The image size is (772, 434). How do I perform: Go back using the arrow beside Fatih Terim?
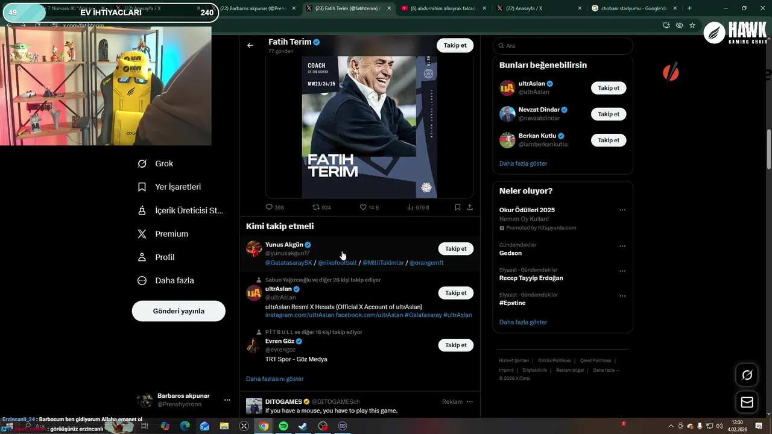250,45
